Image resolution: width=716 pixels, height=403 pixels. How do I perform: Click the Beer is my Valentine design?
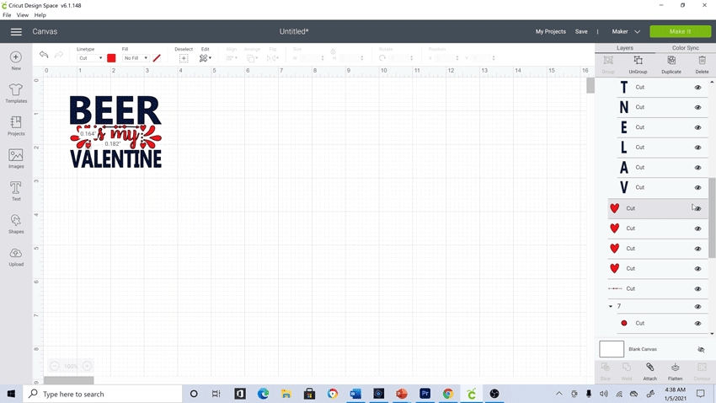[x=115, y=132]
